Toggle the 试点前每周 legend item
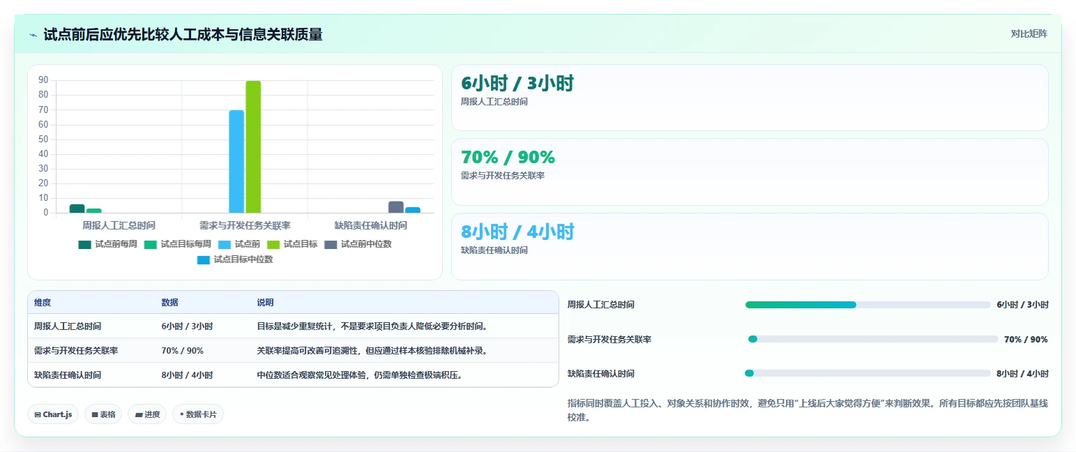The width and height of the screenshot is (1076, 452). (107, 244)
